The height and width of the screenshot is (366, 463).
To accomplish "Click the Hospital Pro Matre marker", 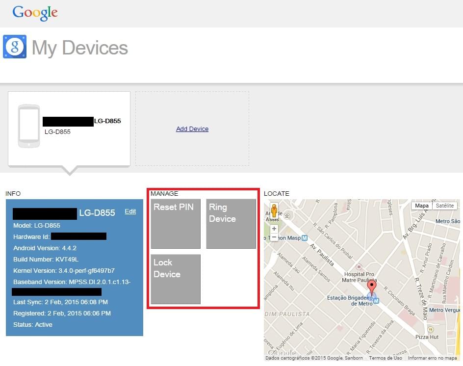I will [x=359, y=267].
